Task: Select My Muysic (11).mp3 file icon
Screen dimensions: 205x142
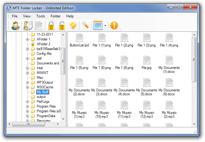Action: click(x=124, y=105)
